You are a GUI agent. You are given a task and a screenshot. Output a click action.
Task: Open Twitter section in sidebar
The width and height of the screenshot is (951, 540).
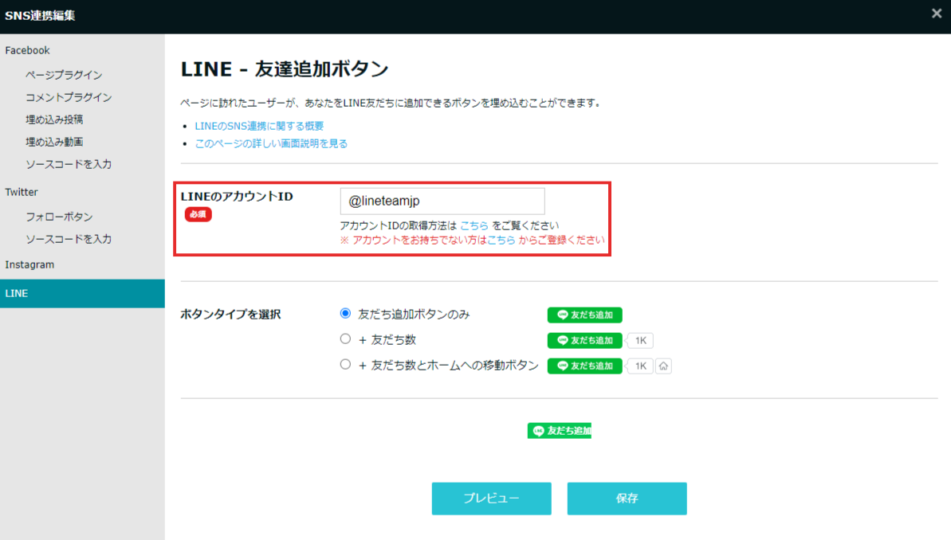[x=22, y=192]
